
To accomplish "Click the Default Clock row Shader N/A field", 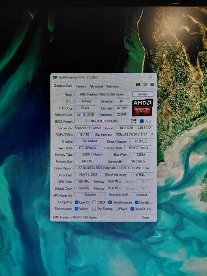I will [145, 188].
